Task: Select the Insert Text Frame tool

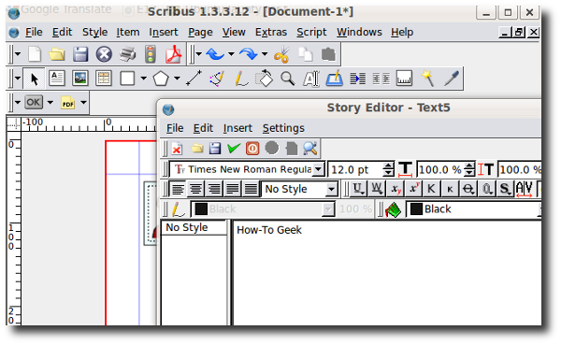Action: 57,78
